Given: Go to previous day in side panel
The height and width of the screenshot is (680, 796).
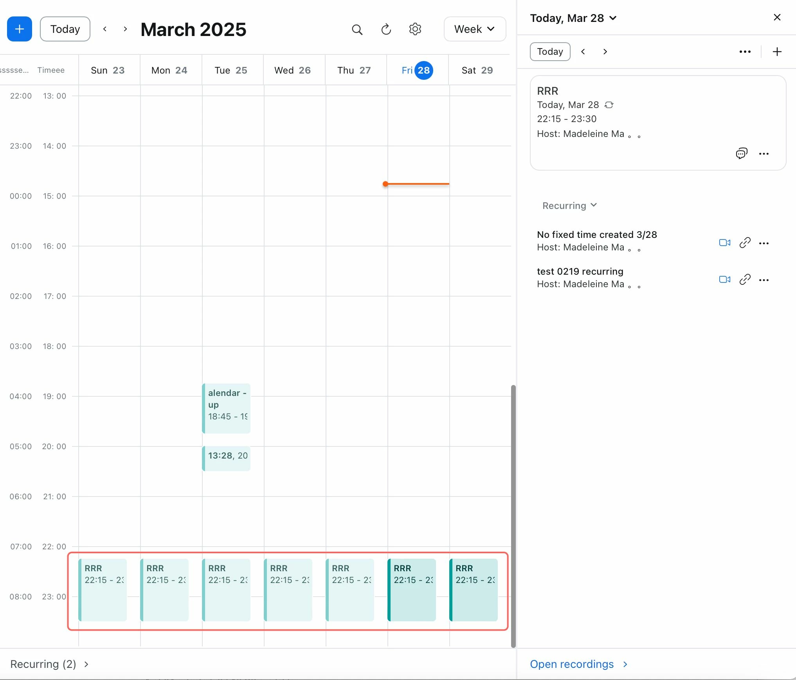Looking at the screenshot, I should (x=583, y=52).
